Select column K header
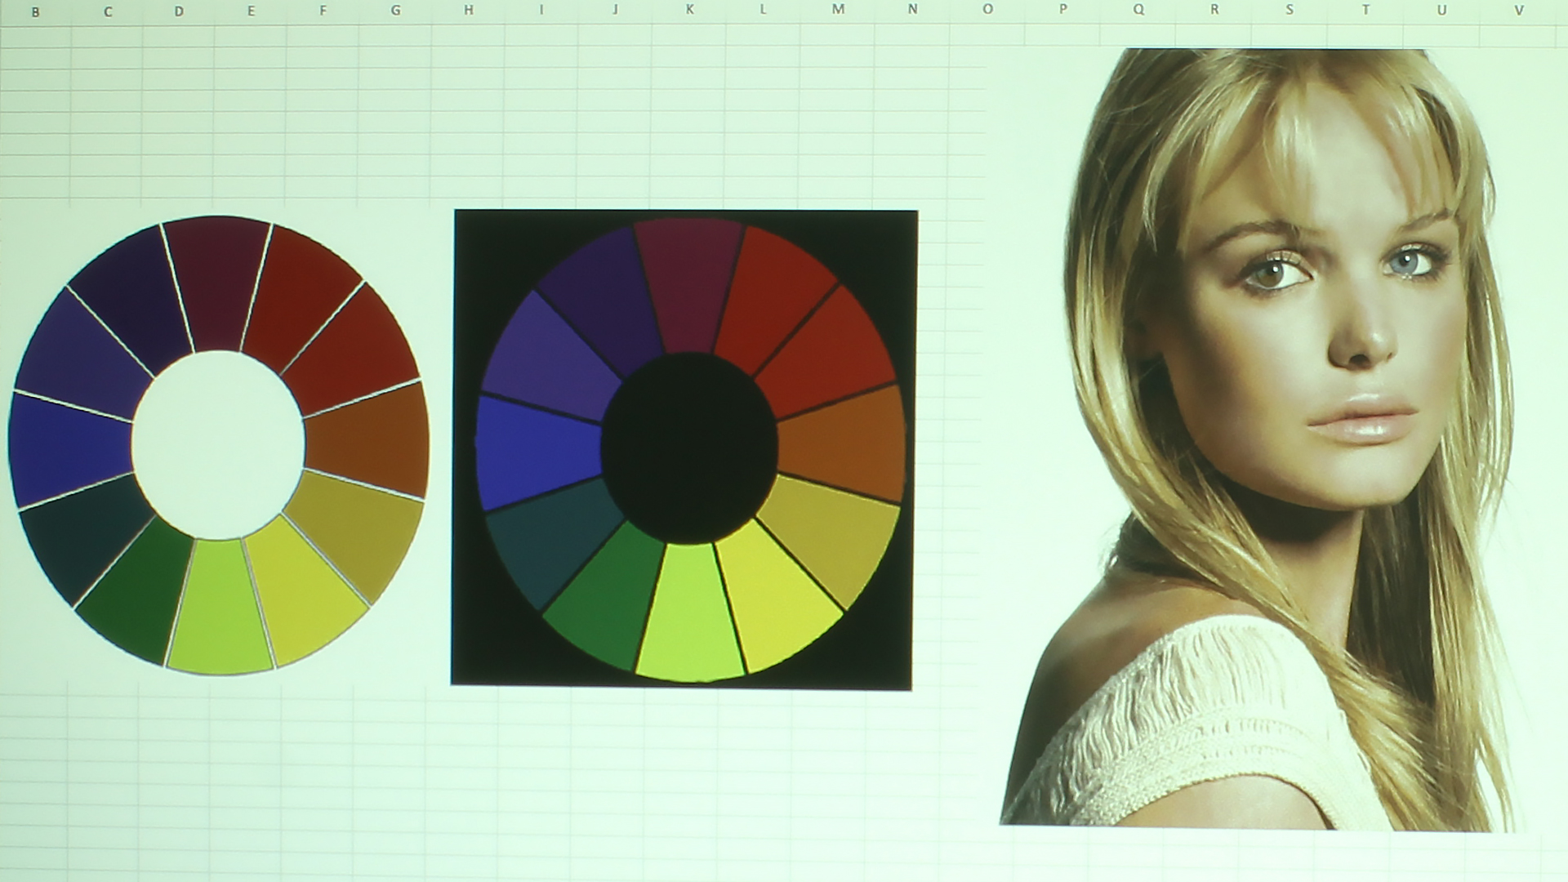Image resolution: width=1568 pixels, height=882 pixels. 689,10
